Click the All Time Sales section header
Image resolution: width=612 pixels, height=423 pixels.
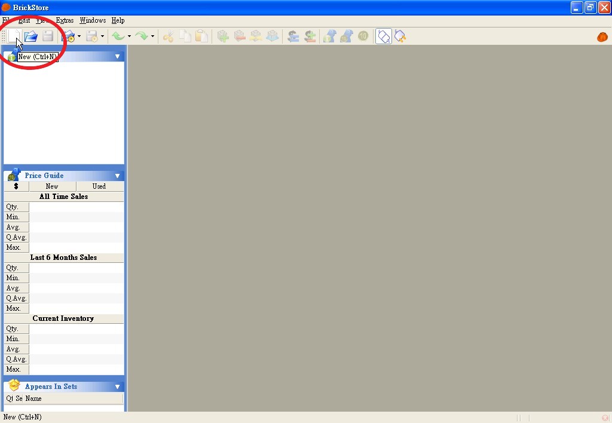[x=63, y=197]
